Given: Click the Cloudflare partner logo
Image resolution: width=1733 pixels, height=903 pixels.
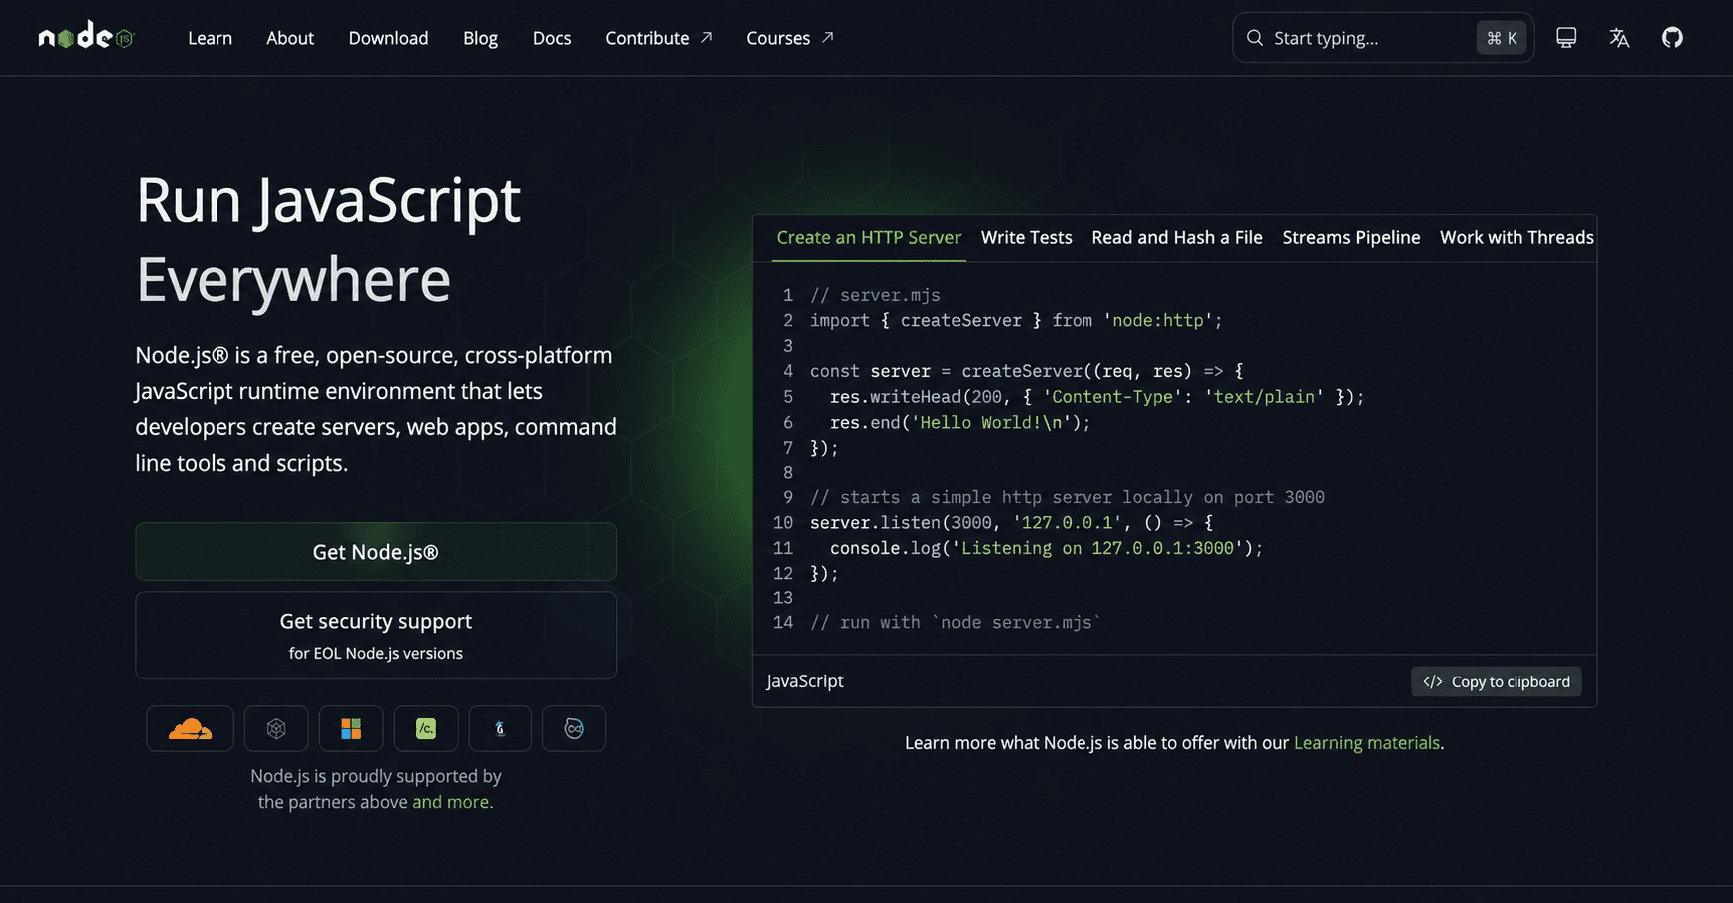Looking at the screenshot, I should point(190,728).
